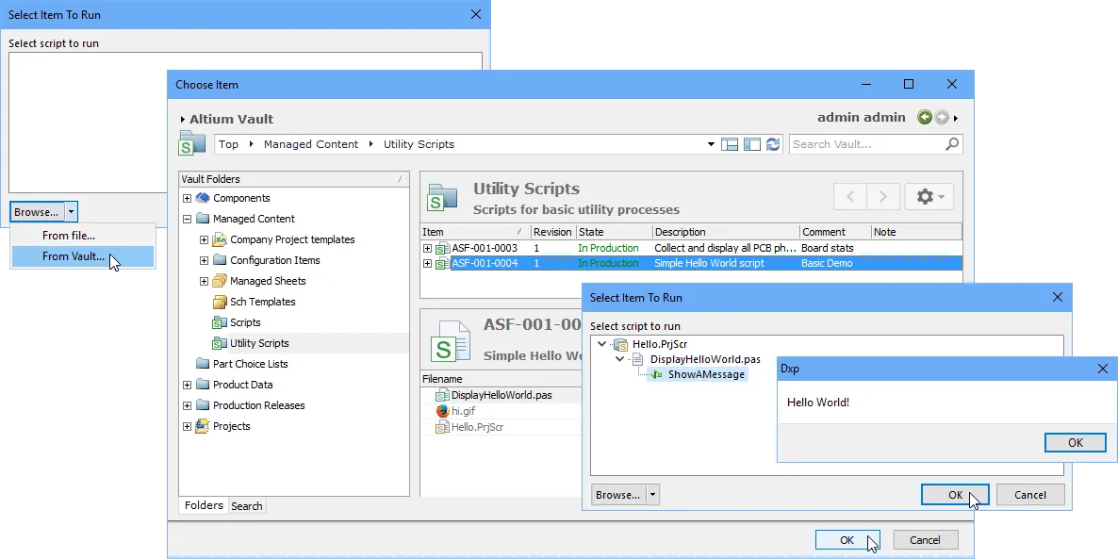Click the magnifier search icon
The width and height of the screenshot is (1118, 559).
(x=952, y=144)
